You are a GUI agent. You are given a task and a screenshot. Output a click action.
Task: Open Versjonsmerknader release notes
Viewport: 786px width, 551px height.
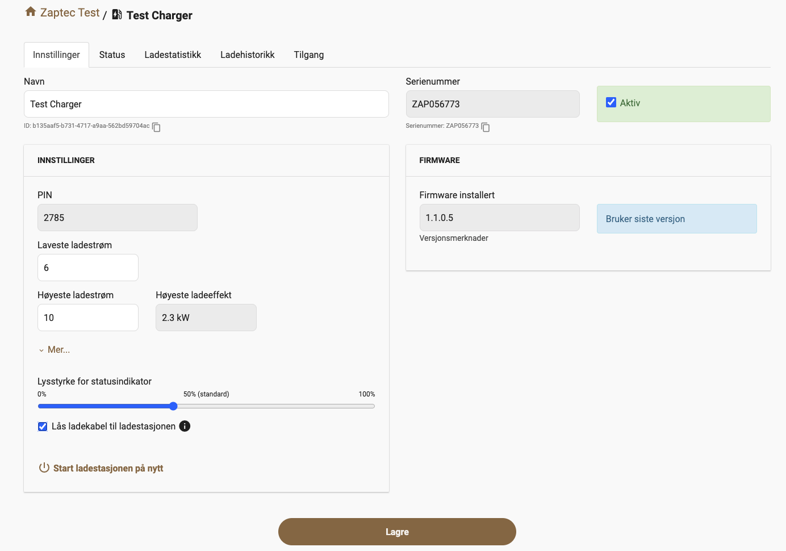click(x=454, y=238)
